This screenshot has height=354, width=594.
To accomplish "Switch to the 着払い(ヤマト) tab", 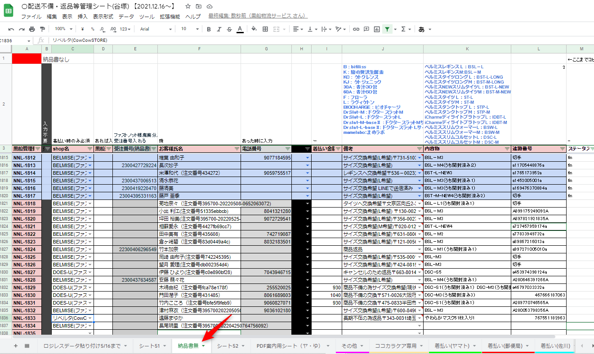I will pos(455,345).
